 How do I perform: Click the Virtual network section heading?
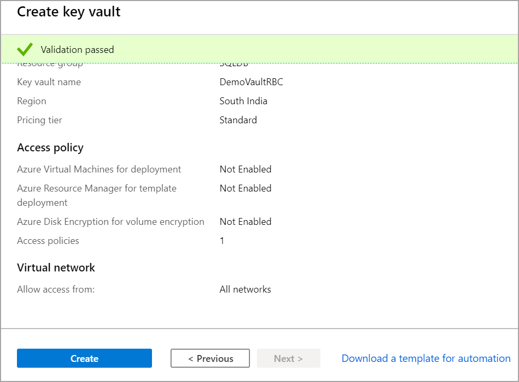56,268
